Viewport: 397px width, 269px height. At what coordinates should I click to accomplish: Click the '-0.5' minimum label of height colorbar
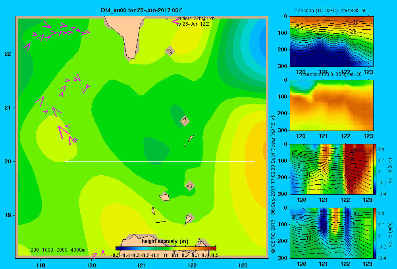[x=115, y=256]
